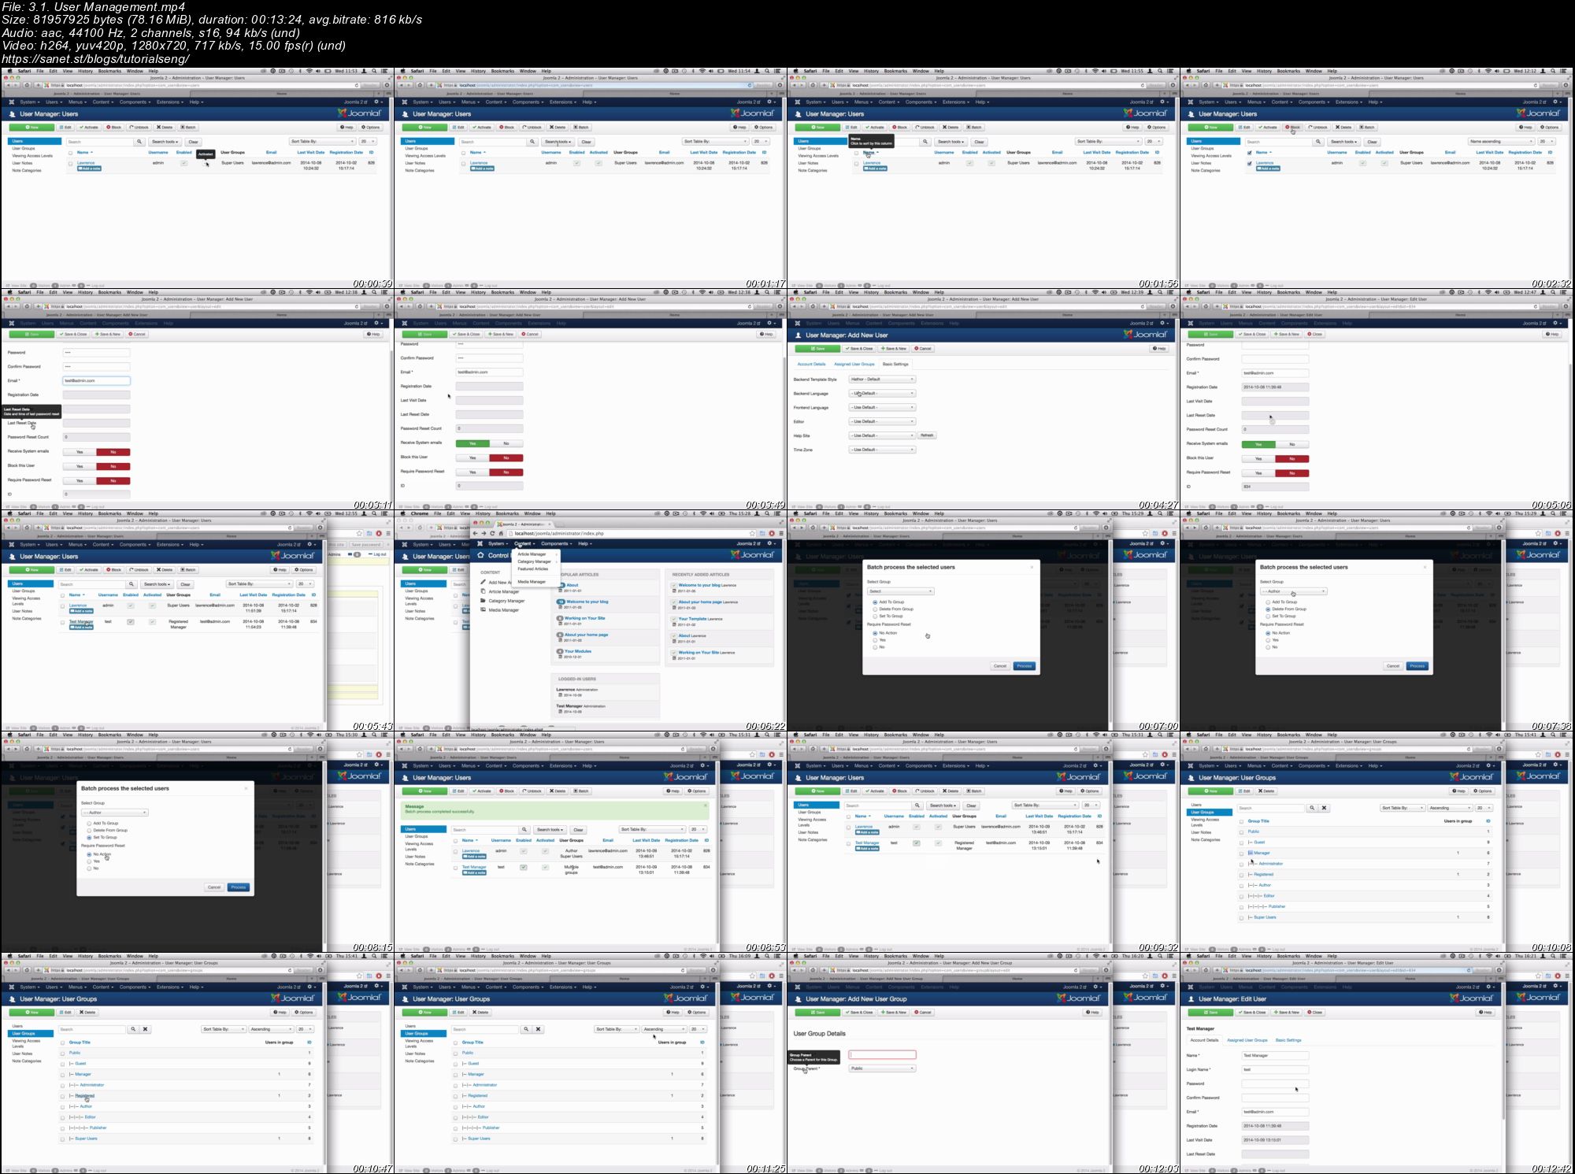The image size is (1575, 1174).
Task: Select the Add To Group radio in the 00:07:00 frame
Action: (x=875, y=602)
